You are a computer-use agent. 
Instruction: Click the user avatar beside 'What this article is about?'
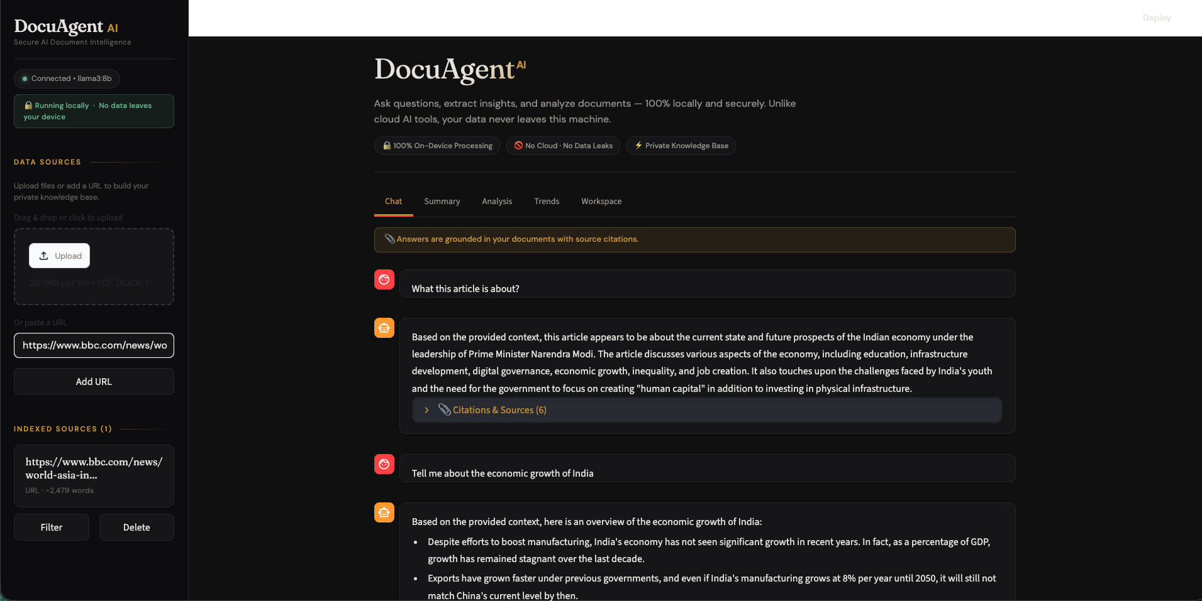[384, 279]
